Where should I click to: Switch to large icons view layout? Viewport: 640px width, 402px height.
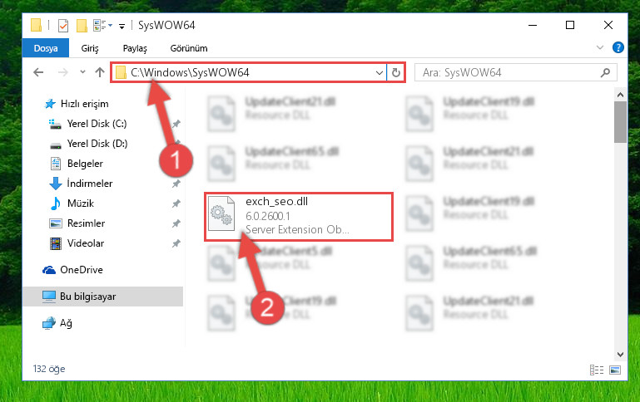pyautogui.click(x=615, y=370)
